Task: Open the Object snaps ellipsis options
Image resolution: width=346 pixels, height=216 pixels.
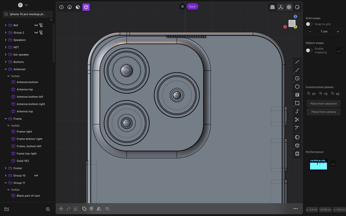Action: (339, 51)
